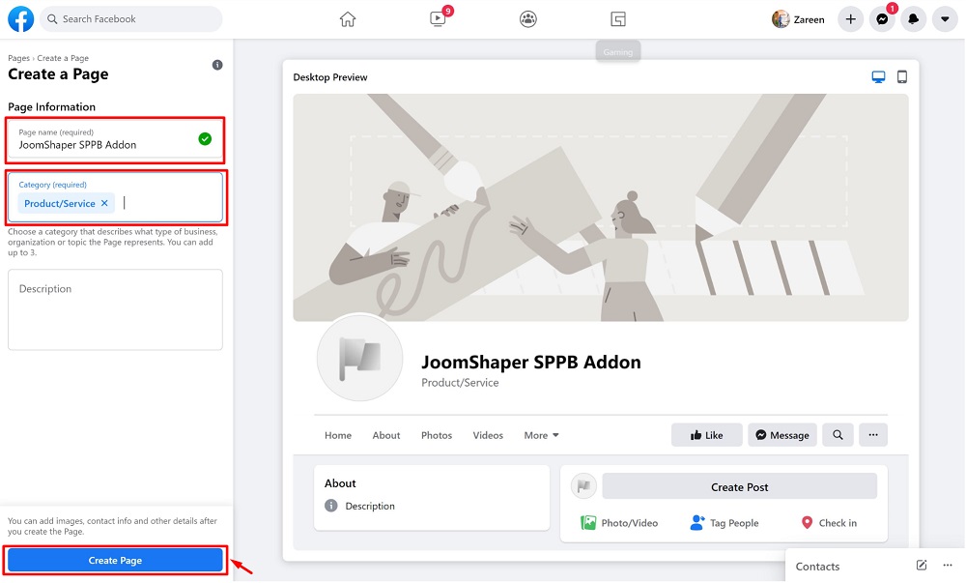The height and width of the screenshot is (583, 966).
Task: Open the Contacts options ellipsis
Action: [948, 566]
